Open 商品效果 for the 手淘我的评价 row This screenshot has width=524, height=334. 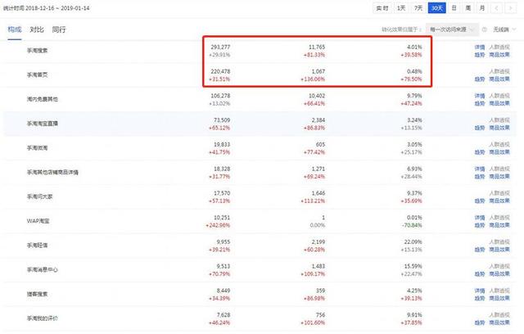coord(499,323)
